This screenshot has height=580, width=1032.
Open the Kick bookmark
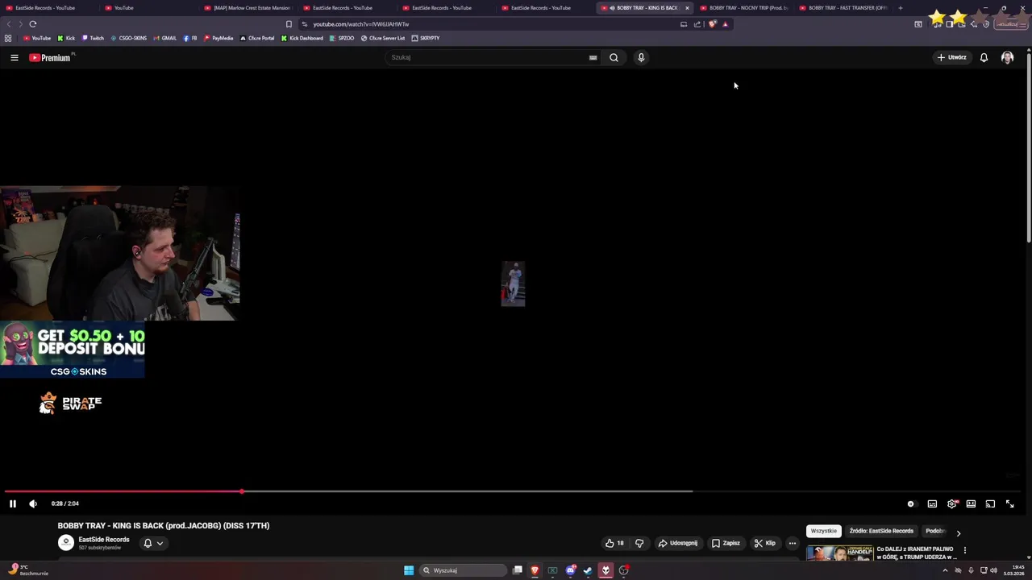point(66,38)
